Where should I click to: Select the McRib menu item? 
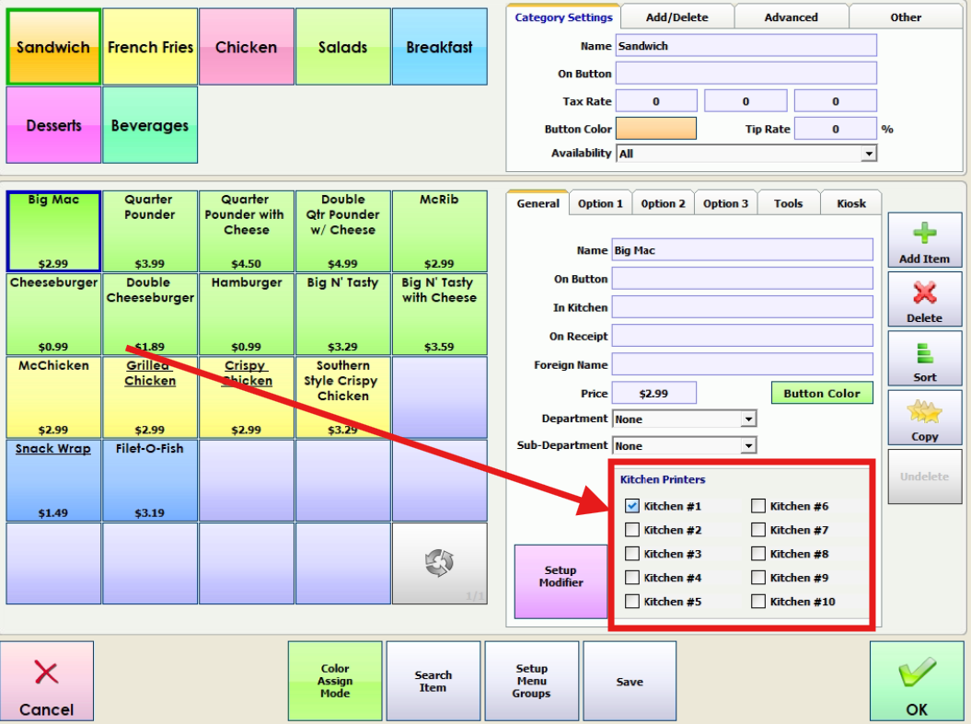click(x=440, y=232)
